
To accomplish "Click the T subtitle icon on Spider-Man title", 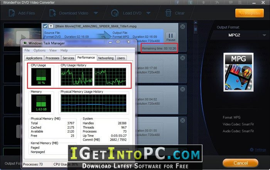I will [51, 26].
